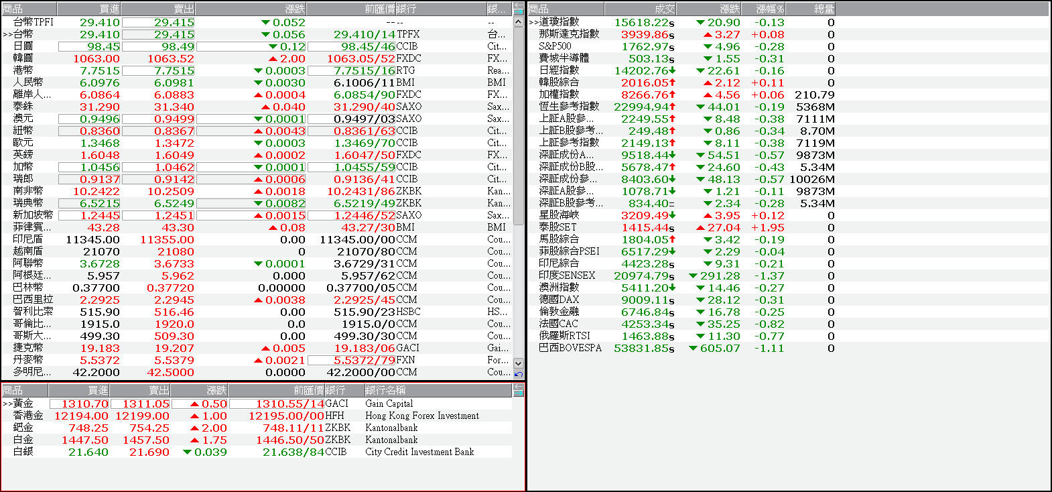This screenshot has width=1052, height=492.
Task: Select the 紐幣 currency row
Action: click(257, 131)
